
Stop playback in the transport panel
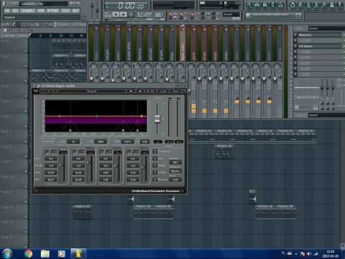[124, 14]
